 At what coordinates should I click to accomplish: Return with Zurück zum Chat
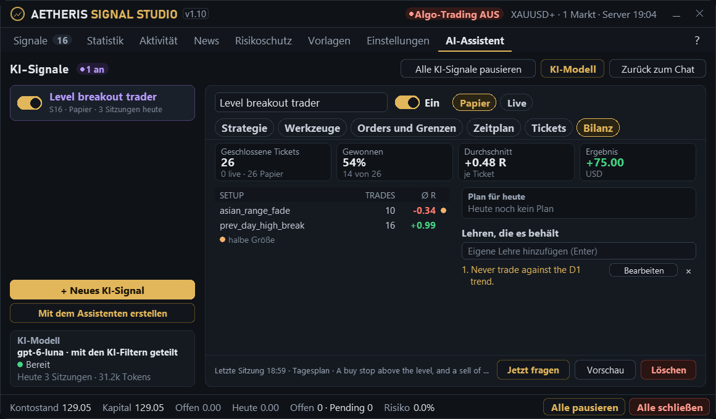[x=657, y=69]
